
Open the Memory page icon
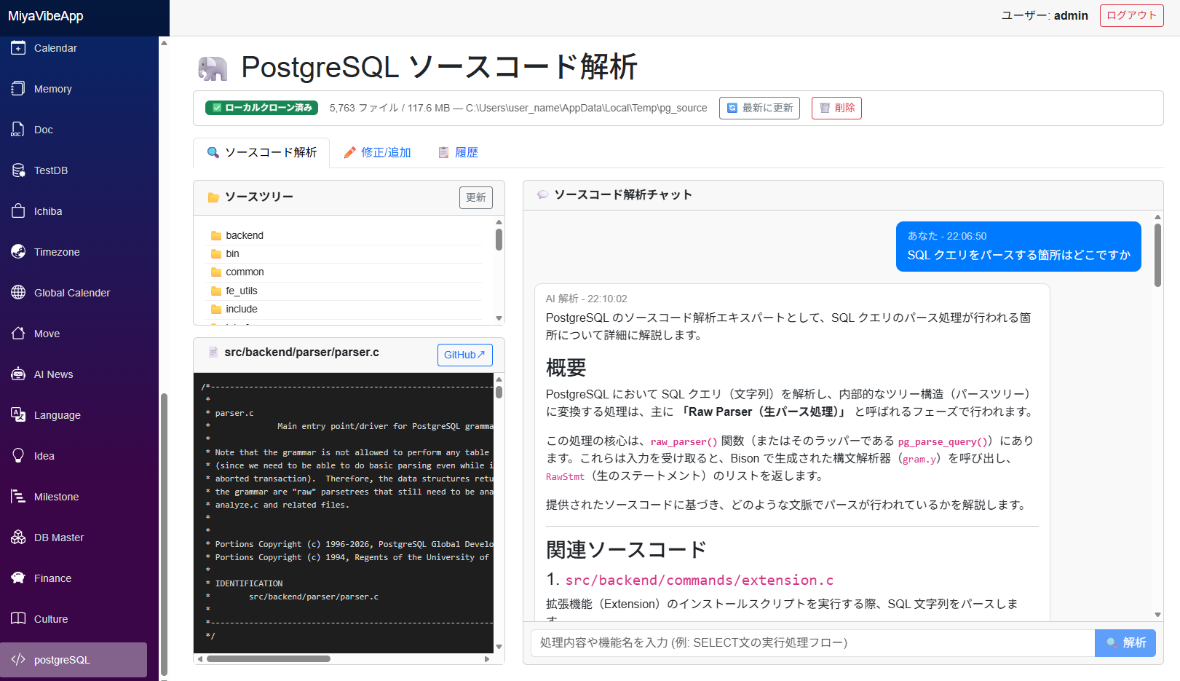click(18, 89)
